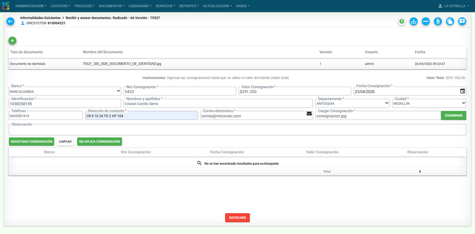
Task: Open the REPORTES menu
Action: click(x=189, y=6)
